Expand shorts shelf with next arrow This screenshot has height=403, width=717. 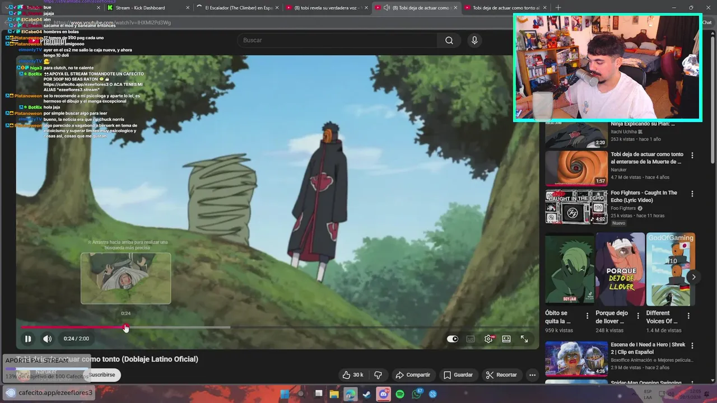coord(693,277)
